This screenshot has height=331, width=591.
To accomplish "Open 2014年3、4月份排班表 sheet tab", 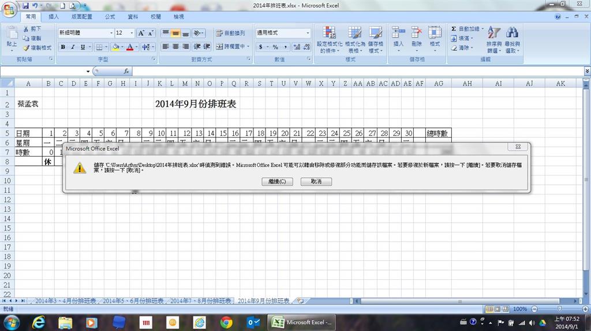I will (x=66, y=301).
